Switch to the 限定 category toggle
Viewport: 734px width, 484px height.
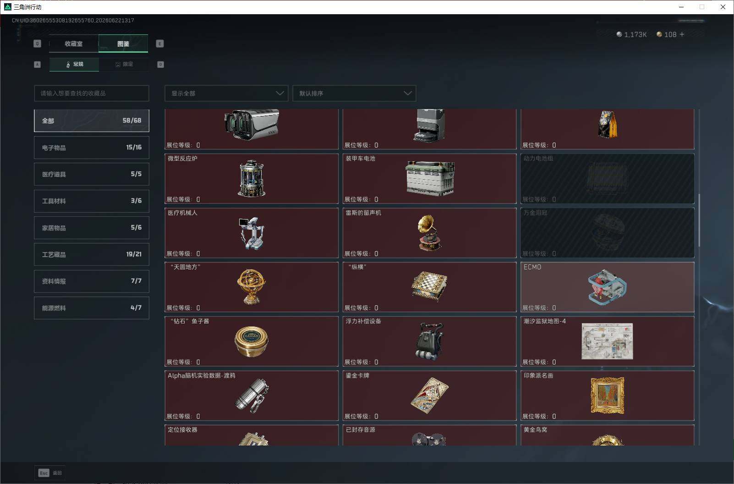(x=124, y=64)
